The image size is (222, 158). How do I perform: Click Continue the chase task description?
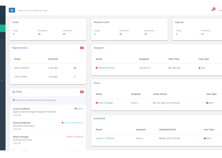click(x=23, y=140)
